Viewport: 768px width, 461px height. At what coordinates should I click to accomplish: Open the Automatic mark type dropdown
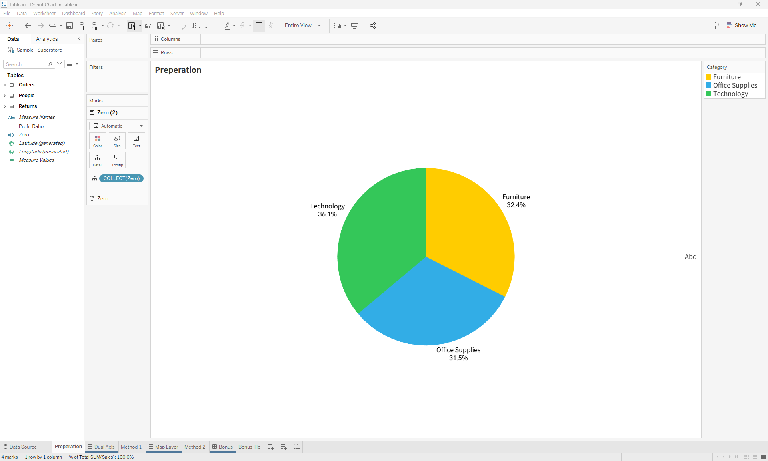(117, 126)
